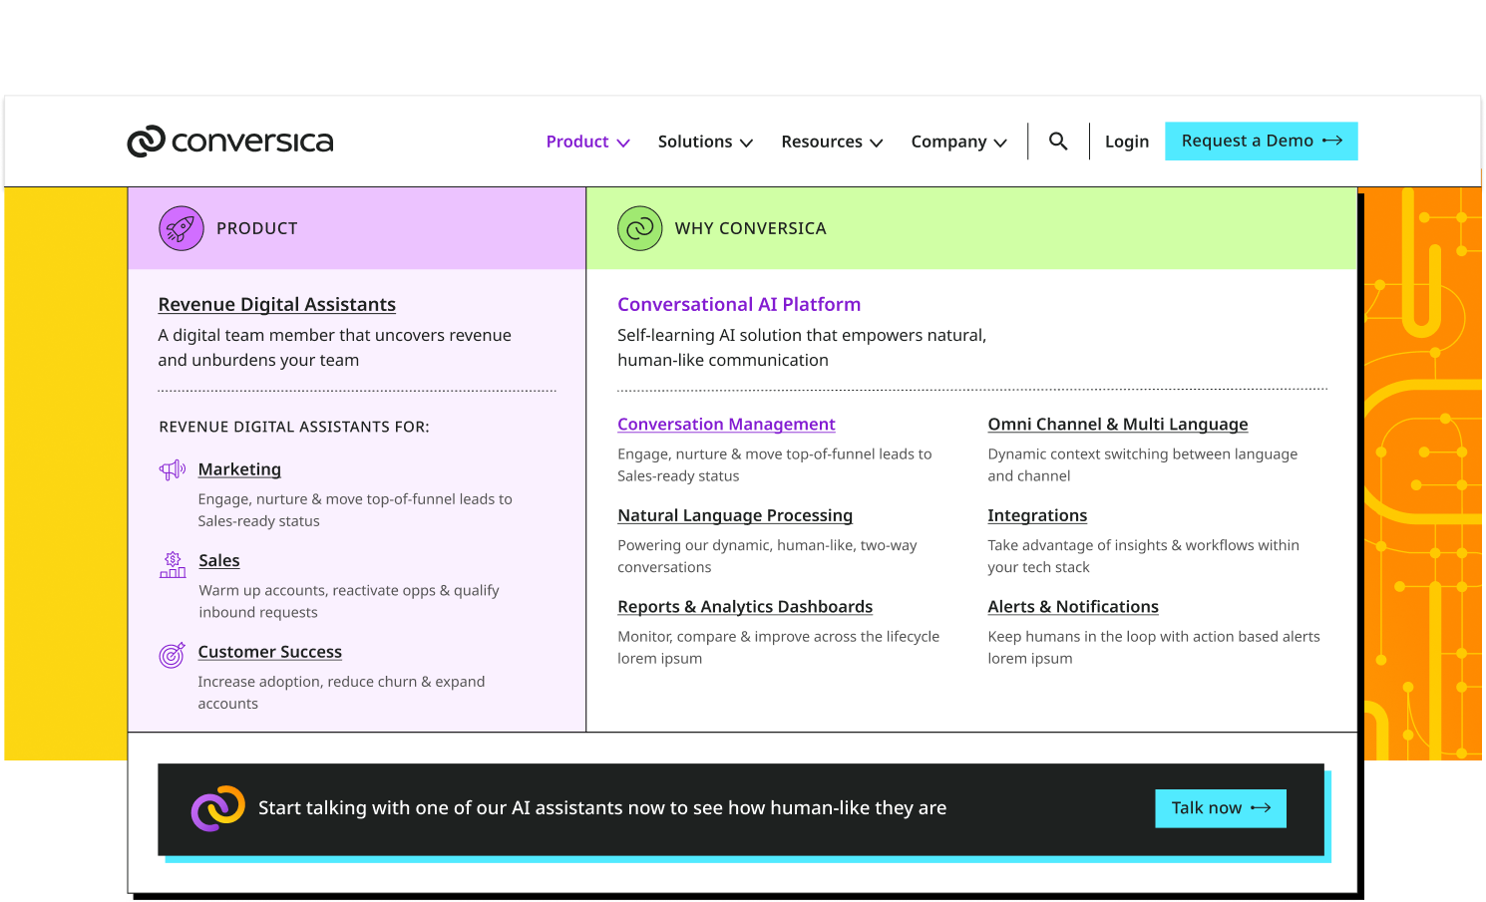The width and height of the screenshot is (1486, 902).
Task: Click the rocket icon beside PRODUCT heading
Action: (182, 228)
